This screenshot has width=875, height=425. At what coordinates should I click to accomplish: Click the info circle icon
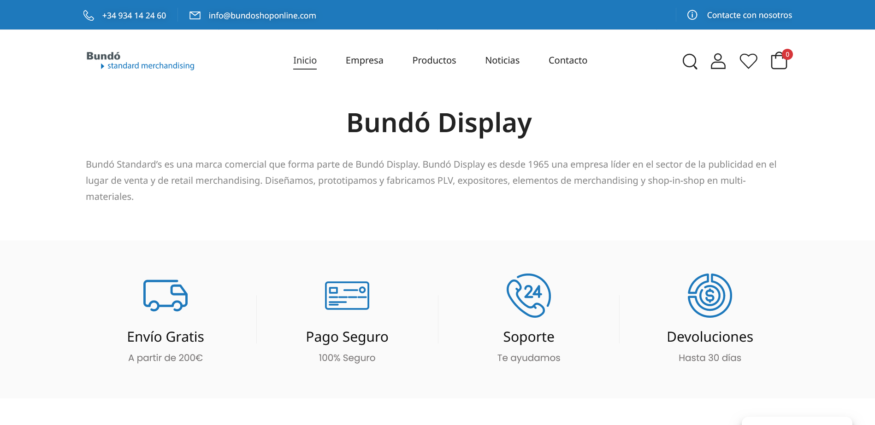tap(692, 15)
